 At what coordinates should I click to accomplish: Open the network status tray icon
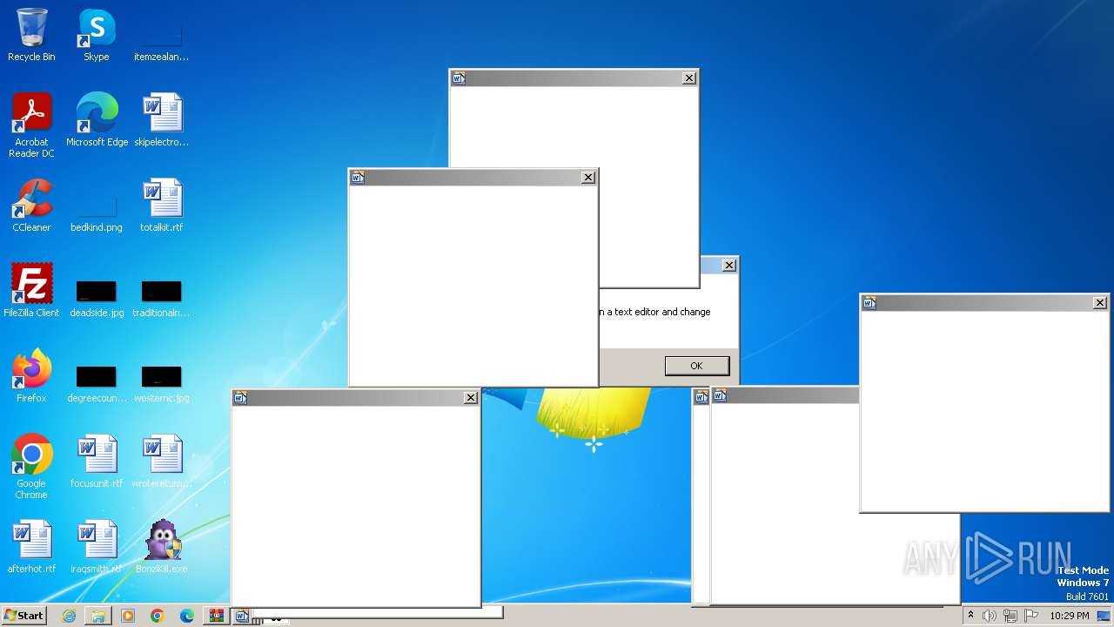[x=1010, y=616]
